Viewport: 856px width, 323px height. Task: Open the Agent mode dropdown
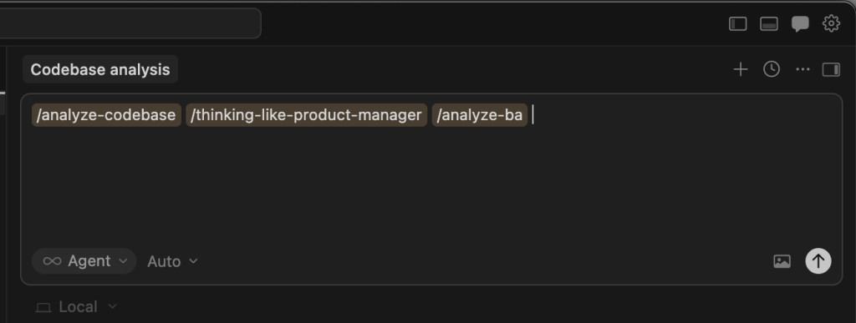pos(84,261)
